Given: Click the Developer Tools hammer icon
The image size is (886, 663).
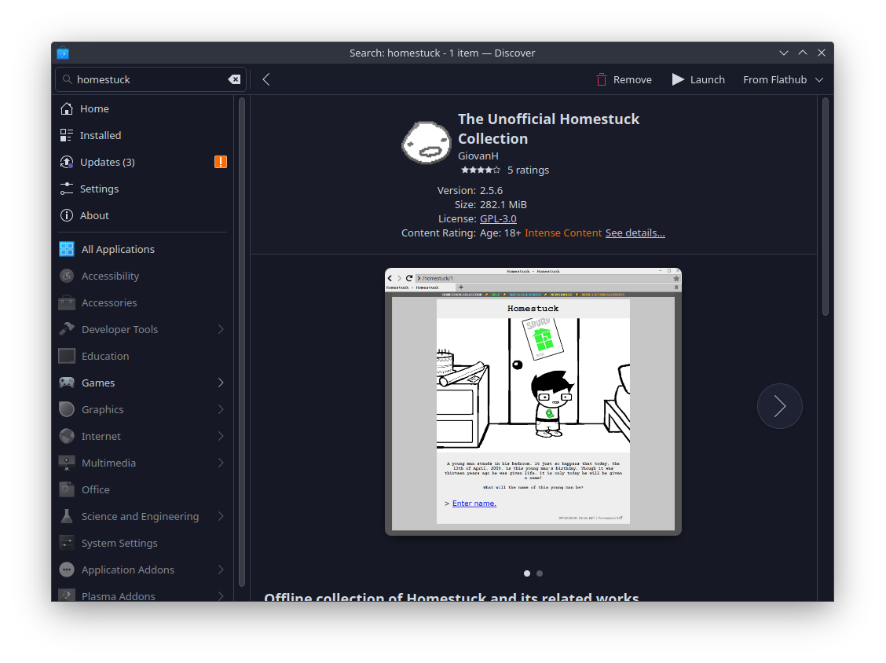Looking at the screenshot, I should tap(67, 329).
